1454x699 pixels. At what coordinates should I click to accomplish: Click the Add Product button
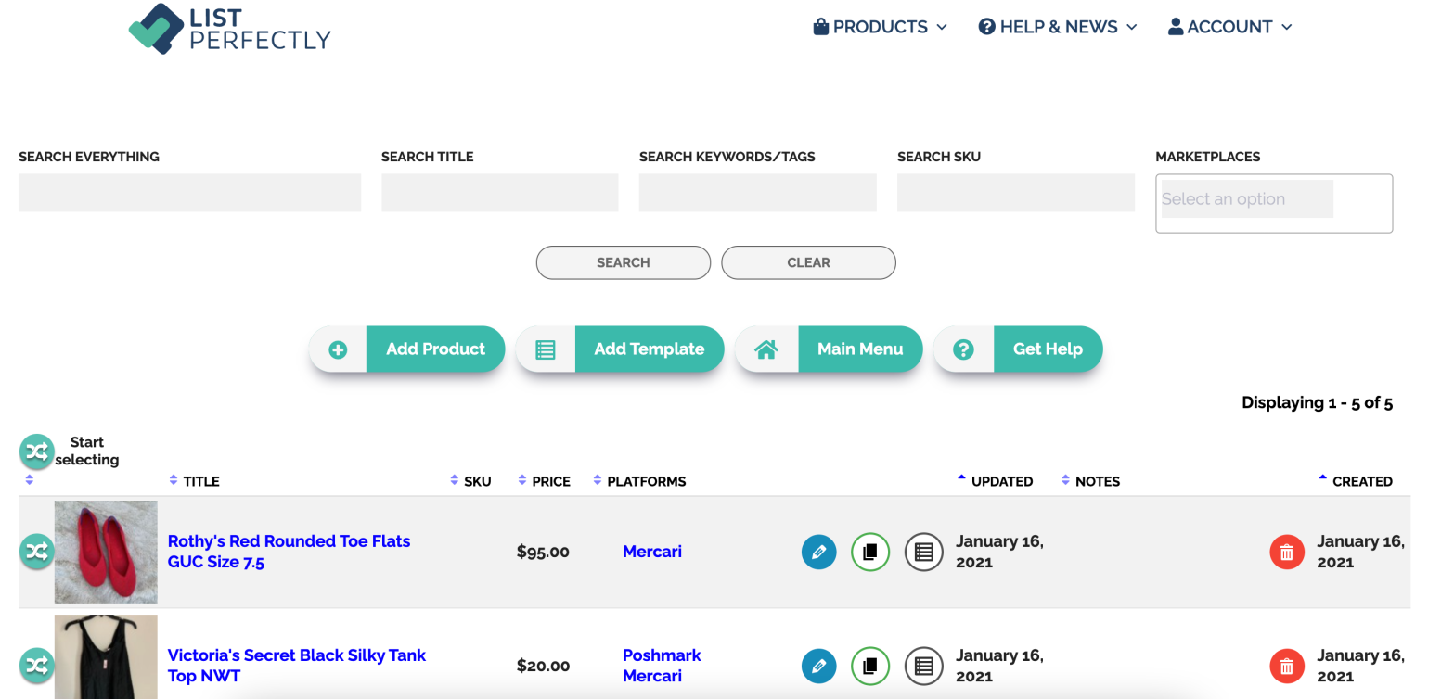tap(407, 349)
